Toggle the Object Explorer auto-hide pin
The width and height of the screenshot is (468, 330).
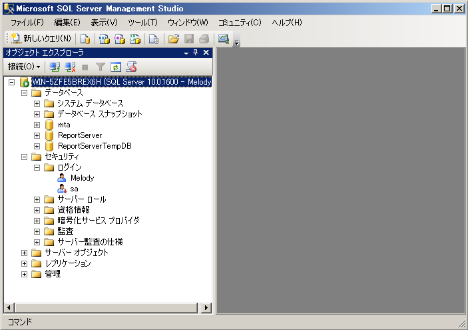pyautogui.click(x=196, y=52)
